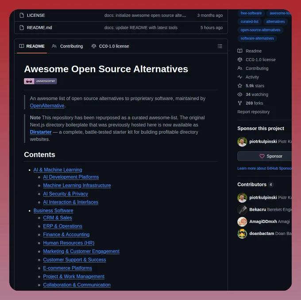View the 34 watching list
This screenshot has width=301, height=300.
point(257,94)
